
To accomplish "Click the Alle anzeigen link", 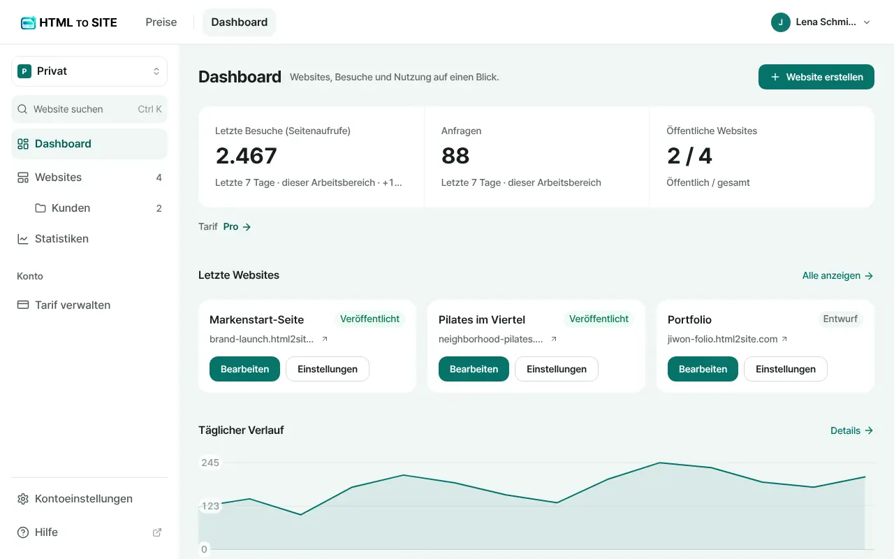I will pos(838,275).
